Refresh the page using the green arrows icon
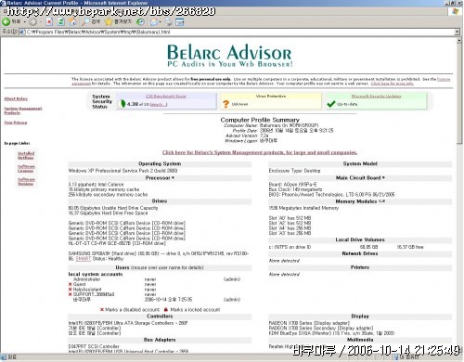Viewport: 464px width, 362px height. click(x=61, y=21)
